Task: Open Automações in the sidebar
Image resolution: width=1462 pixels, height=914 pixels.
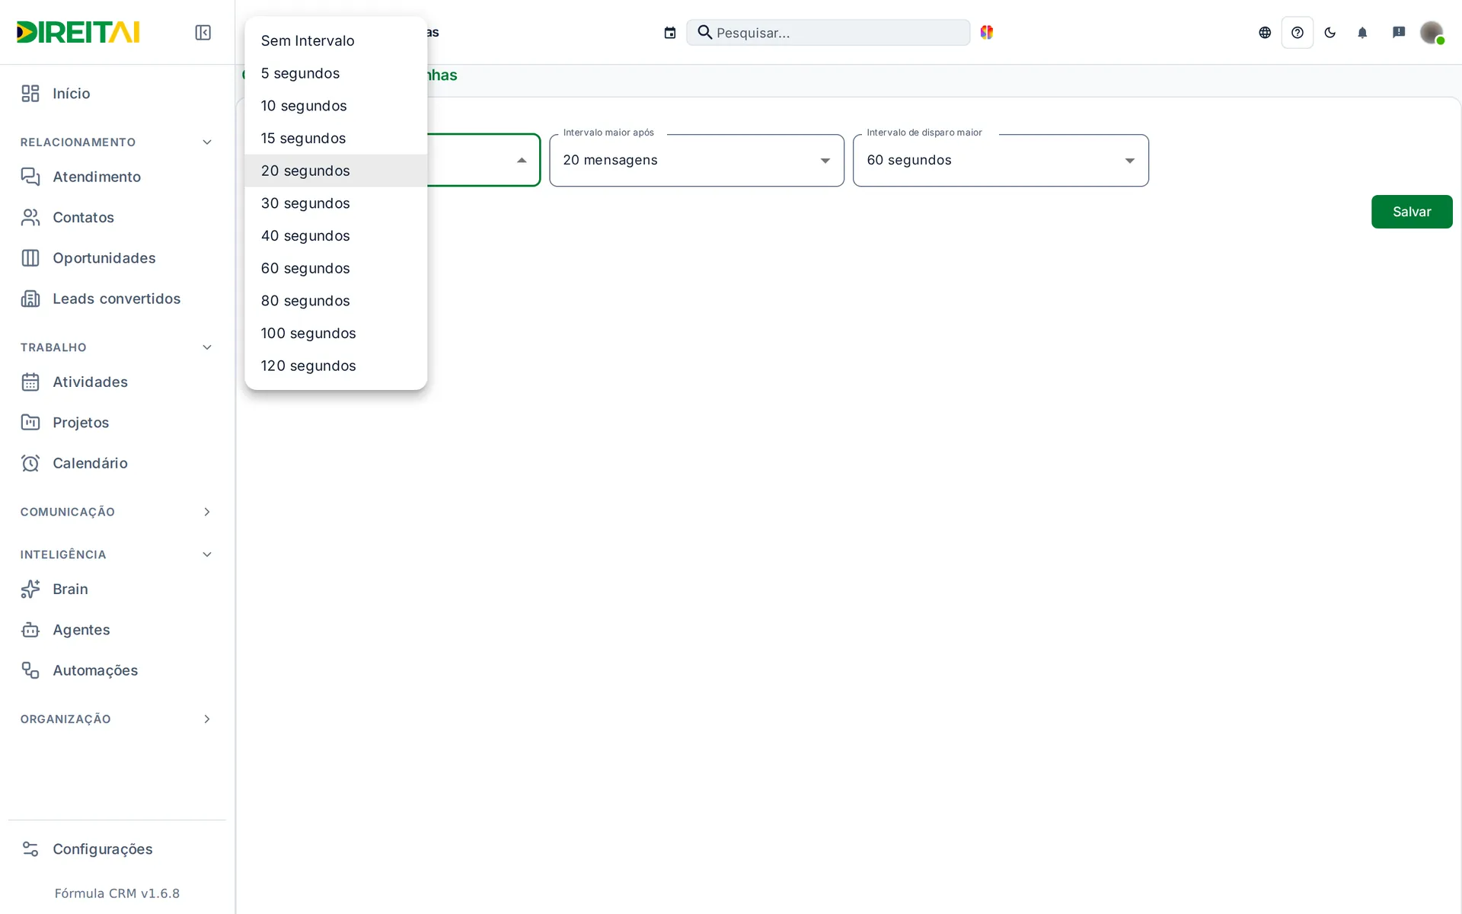Action: 117,670
